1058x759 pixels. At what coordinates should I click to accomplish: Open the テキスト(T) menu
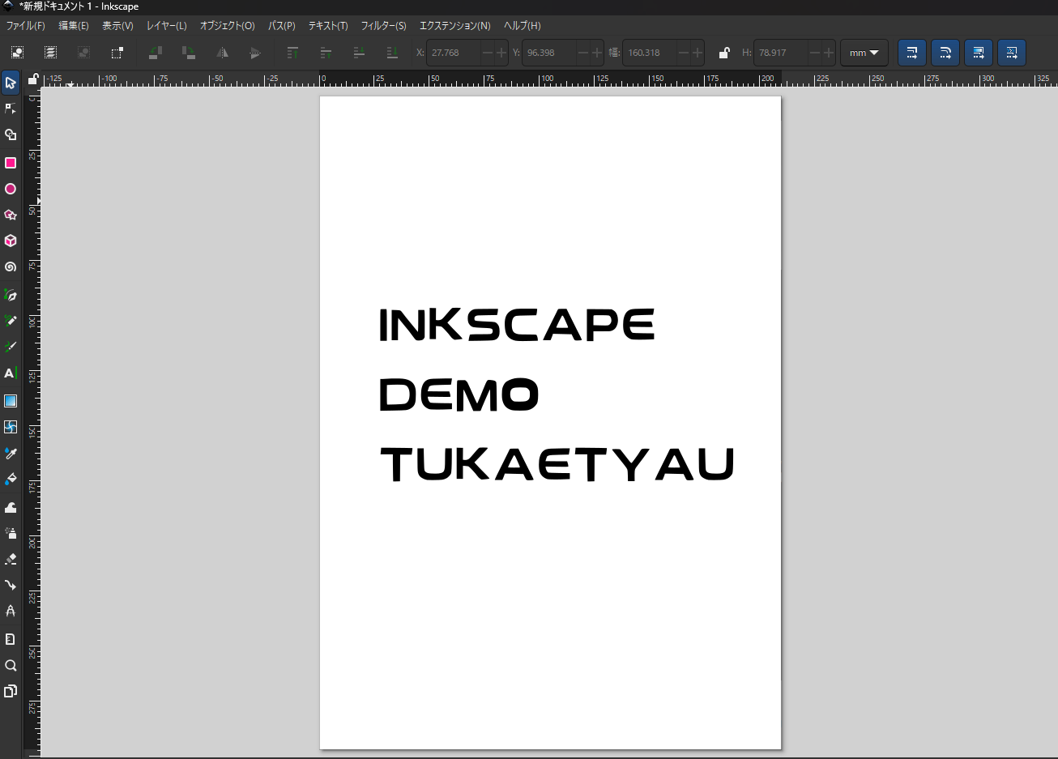(x=328, y=26)
